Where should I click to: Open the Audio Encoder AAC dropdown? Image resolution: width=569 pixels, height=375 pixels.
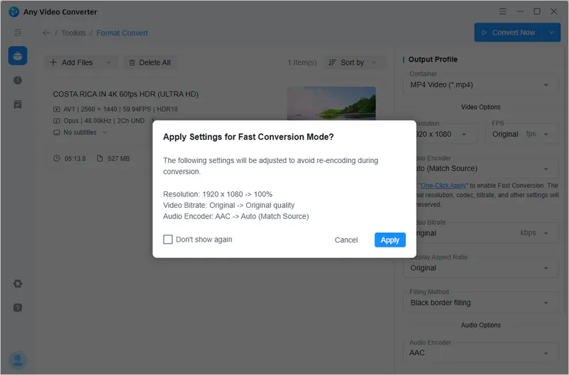point(480,353)
